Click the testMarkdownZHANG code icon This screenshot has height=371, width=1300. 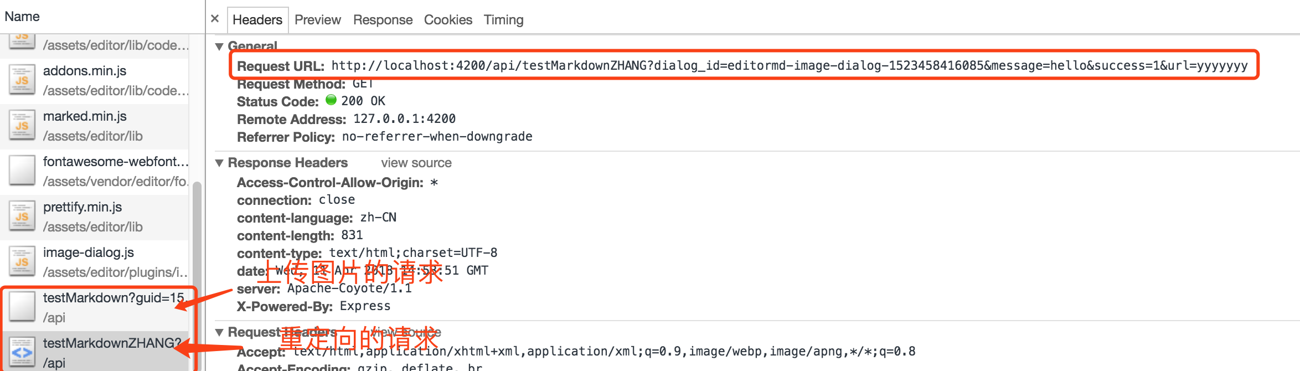[22, 352]
